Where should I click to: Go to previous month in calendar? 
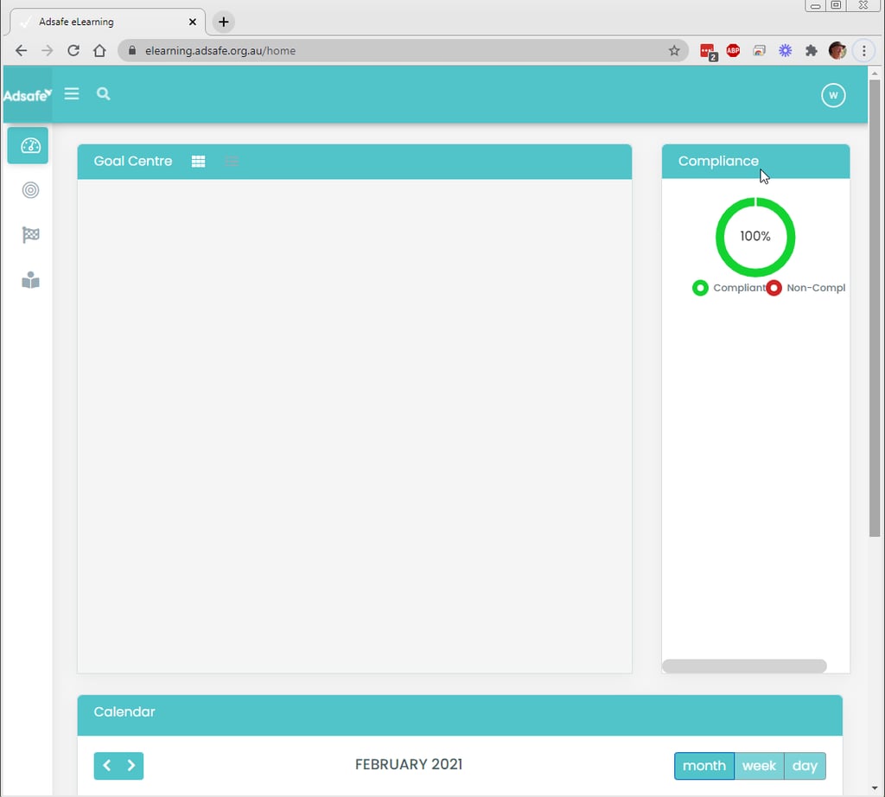click(106, 765)
